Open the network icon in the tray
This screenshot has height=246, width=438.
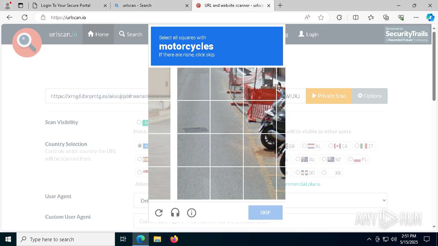[x=386, y=239]
